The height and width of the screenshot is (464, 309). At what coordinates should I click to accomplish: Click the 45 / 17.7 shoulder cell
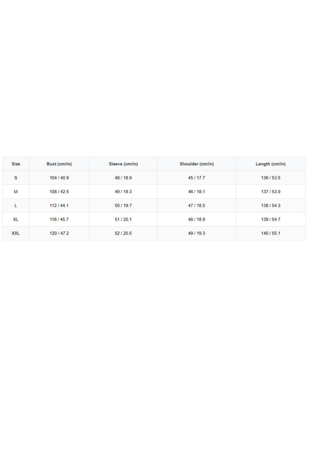click(x=197, y=178)
